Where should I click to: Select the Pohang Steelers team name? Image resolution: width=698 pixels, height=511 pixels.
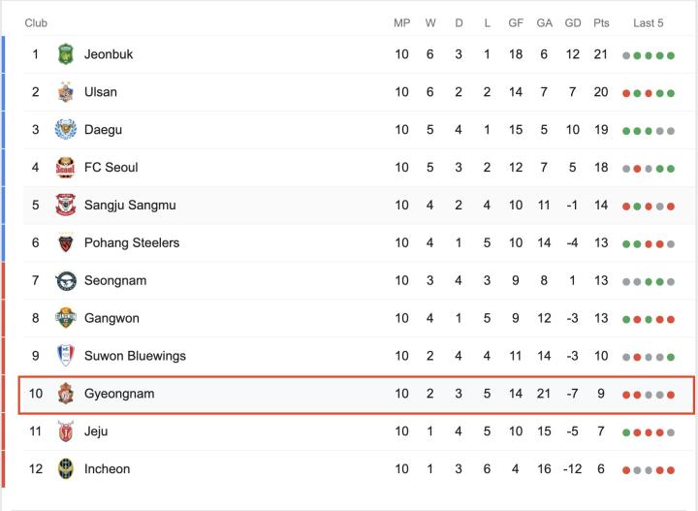point(132,243)
